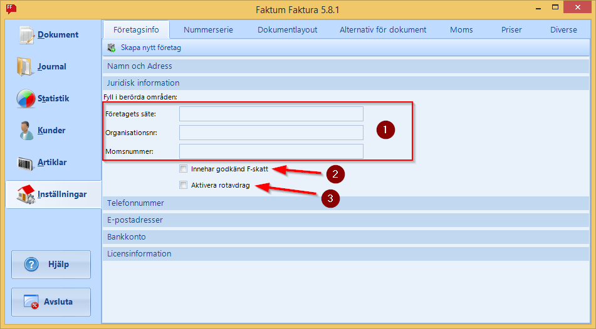Go to the Moms tab
596x329 pixels.
pyautogui.click(x=461, y=29)
